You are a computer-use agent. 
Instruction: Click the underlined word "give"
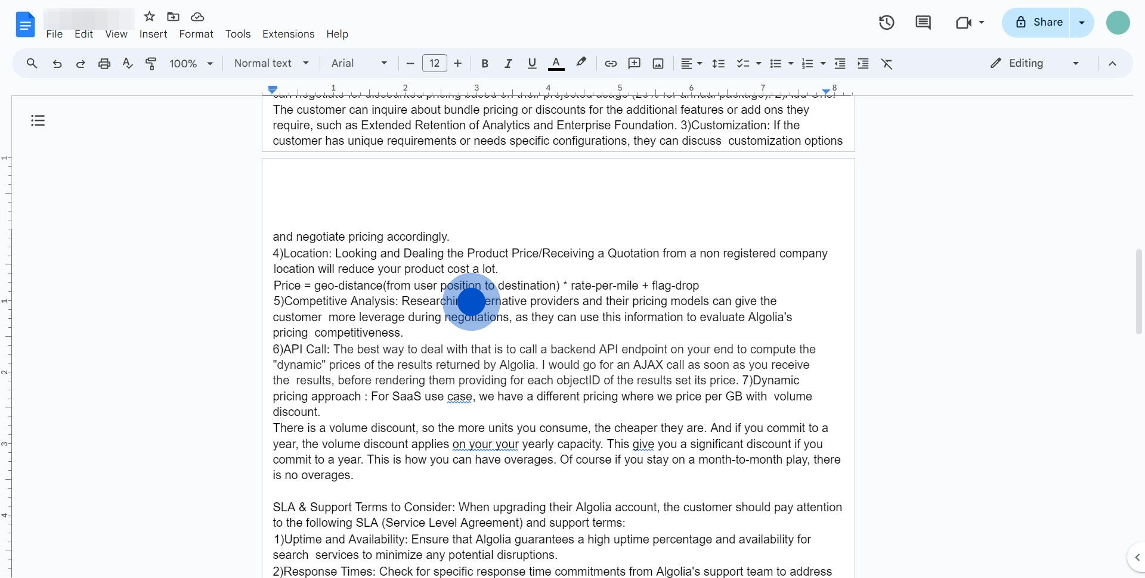(643, 444)
